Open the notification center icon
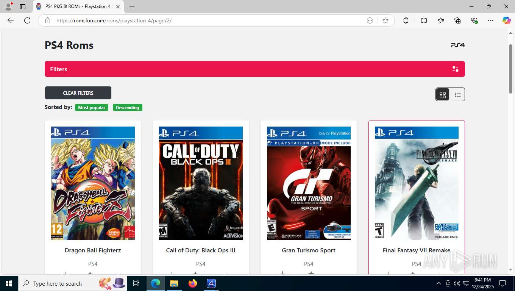The height and width of the screenshot is (291, 515). 503,283
